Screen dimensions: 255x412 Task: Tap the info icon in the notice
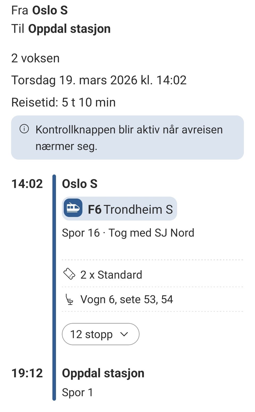(x=24, y=129)
